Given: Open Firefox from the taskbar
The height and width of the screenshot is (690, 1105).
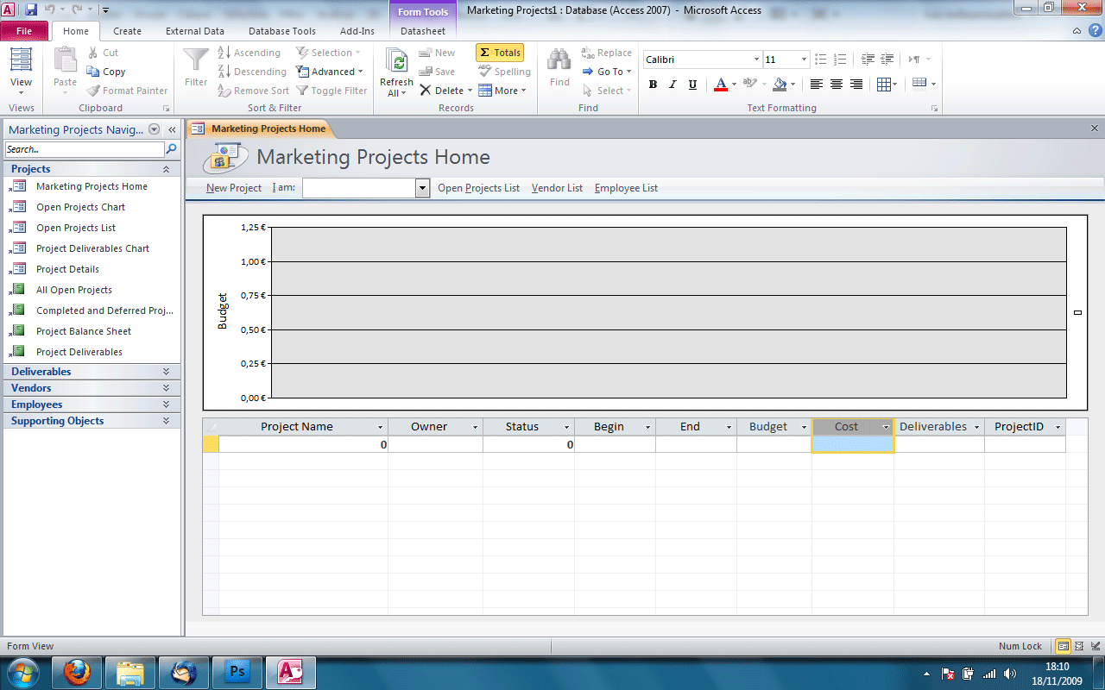Looking at the screenshot, I should click(77, 672).
